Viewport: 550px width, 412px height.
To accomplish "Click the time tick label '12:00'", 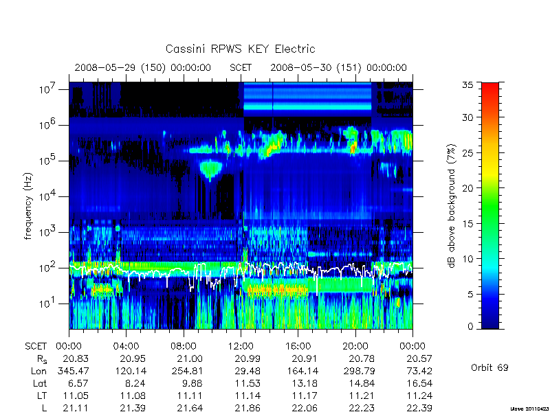I will click(241, 346).
